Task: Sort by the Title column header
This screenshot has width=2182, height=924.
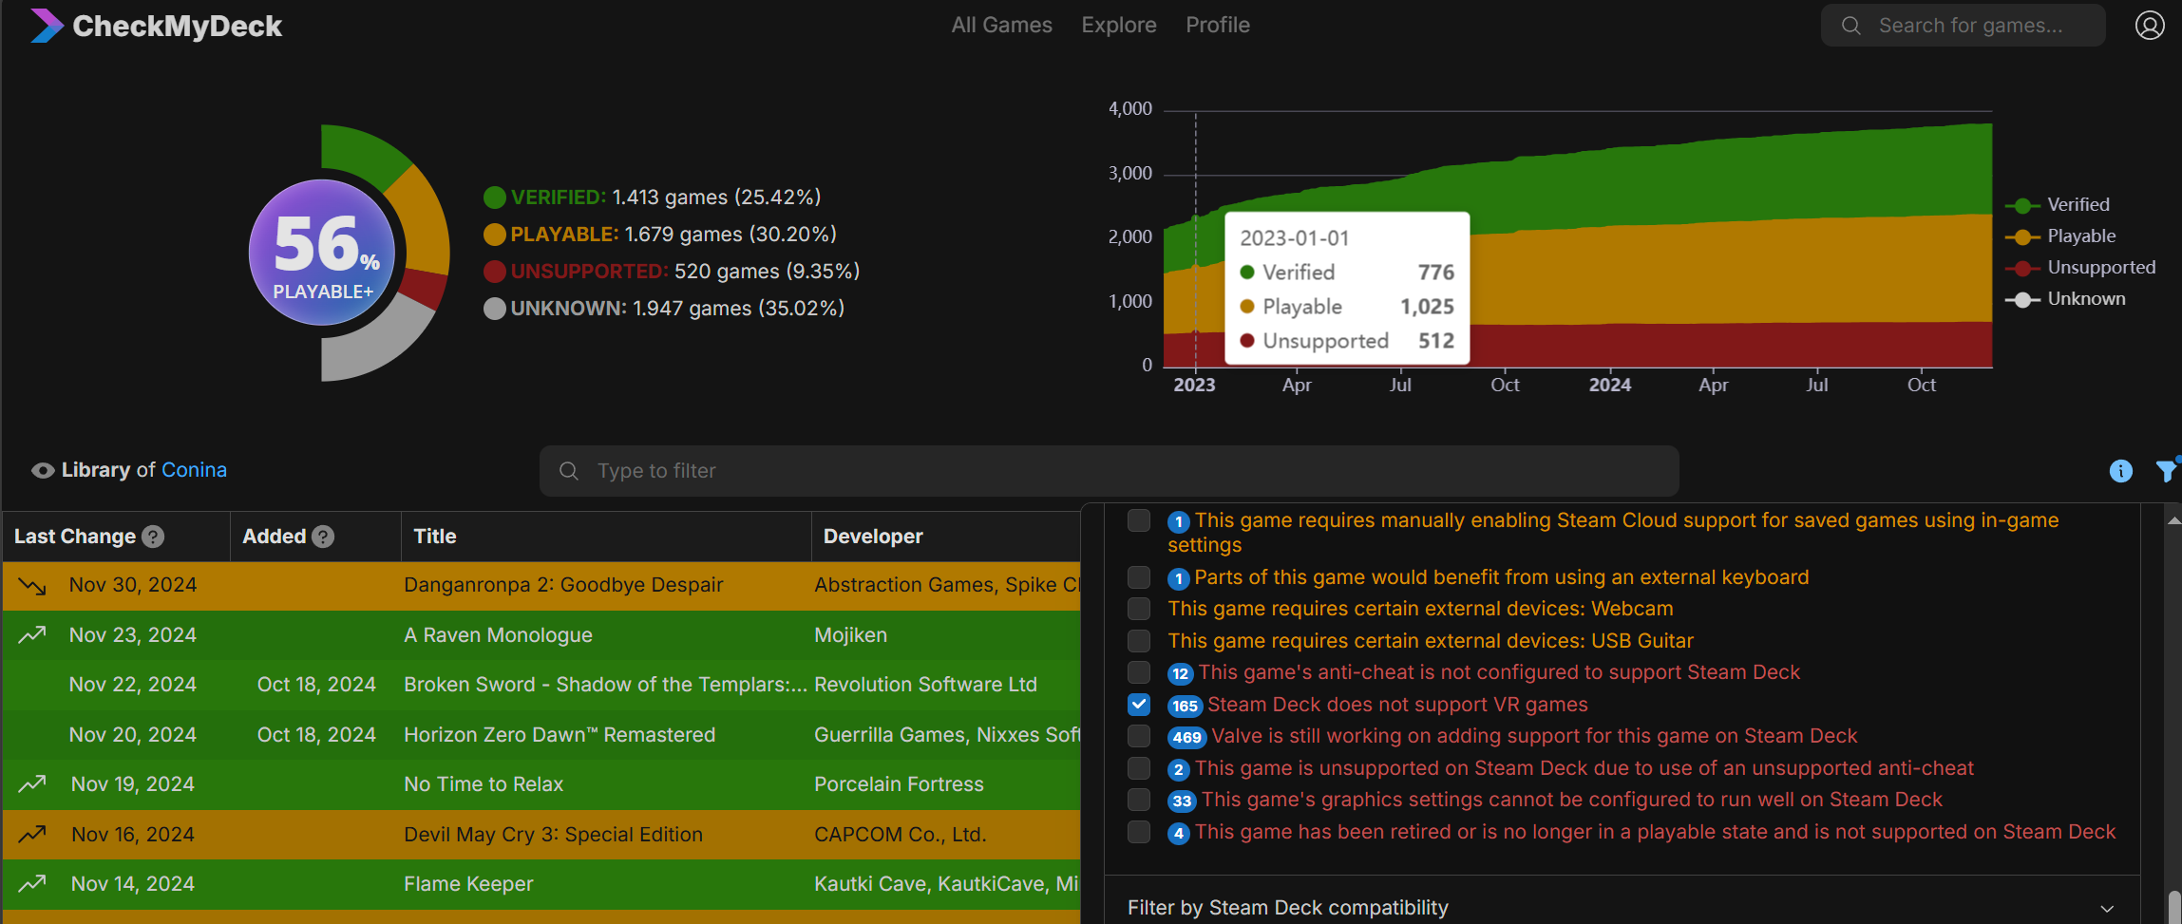Action: tap(435, 537)
